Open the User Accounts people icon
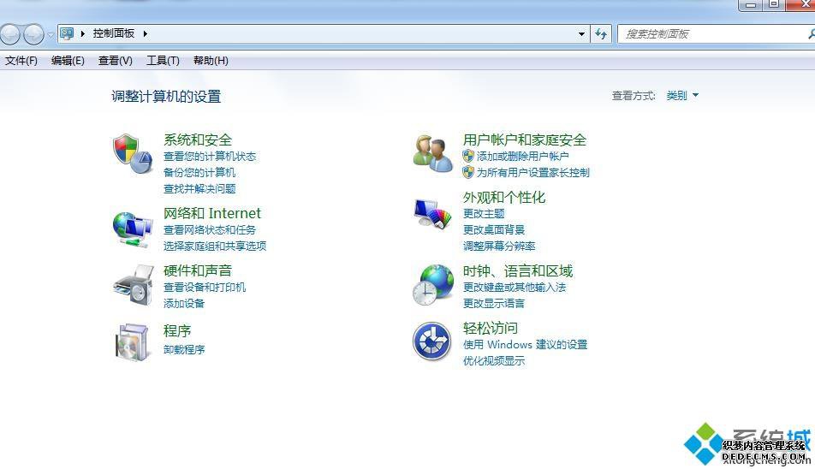The height and width of the screenshot is (469, 815). pyautogui.click(x=432, y=154)
